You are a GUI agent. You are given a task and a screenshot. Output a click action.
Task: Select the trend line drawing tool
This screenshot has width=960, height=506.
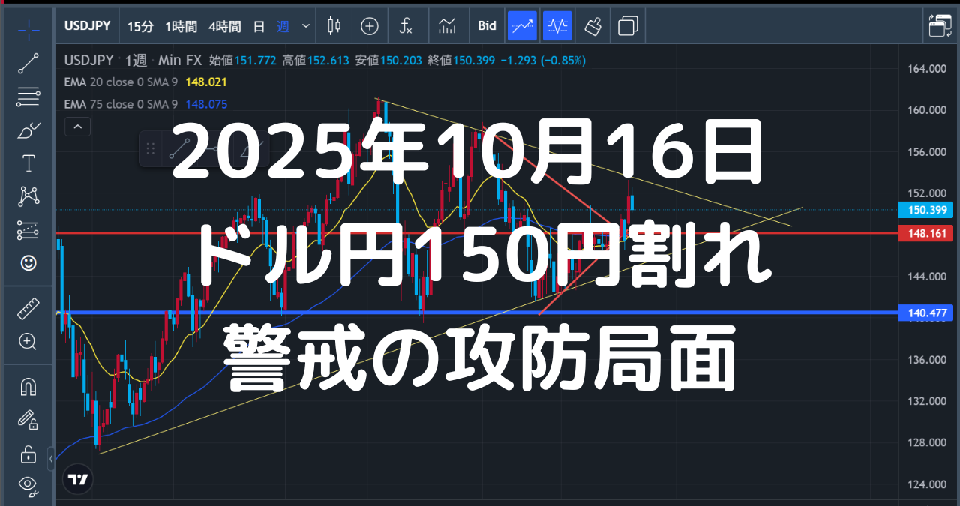coord(28,64)
